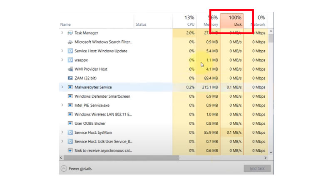
Task: Click the vertical scrollbar up arrow
Action: click(271, 31)
